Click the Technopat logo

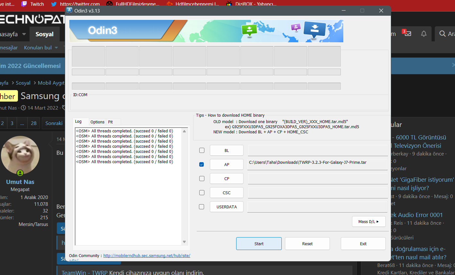coord(32,19)
